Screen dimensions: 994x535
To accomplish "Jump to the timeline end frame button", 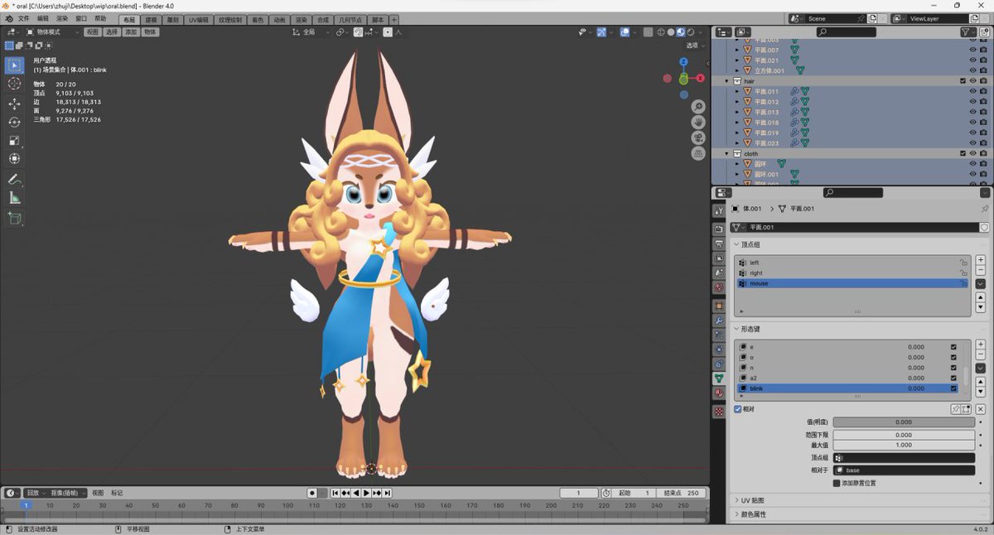I will click(387, 493).
